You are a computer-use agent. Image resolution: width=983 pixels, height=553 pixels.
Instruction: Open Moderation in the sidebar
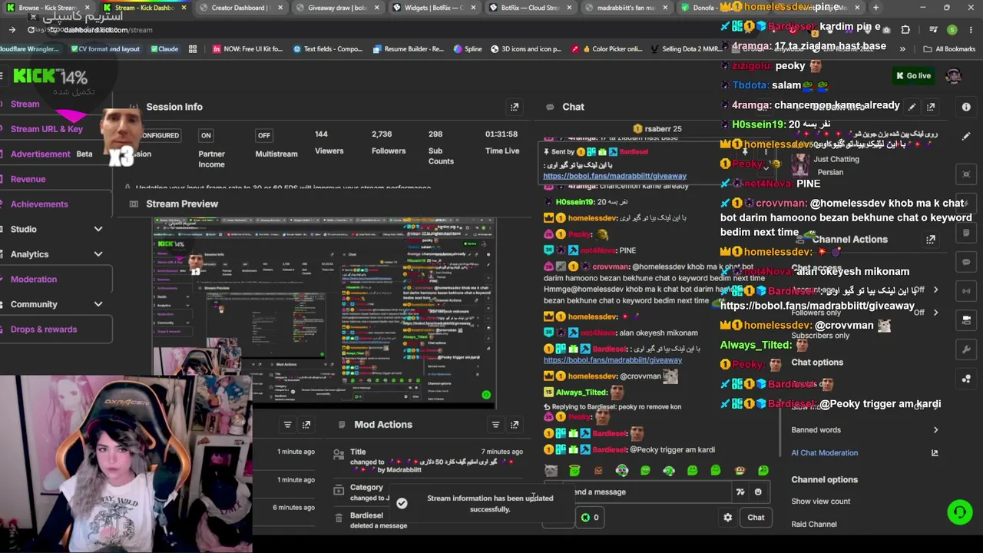click(x=34, y=280)
